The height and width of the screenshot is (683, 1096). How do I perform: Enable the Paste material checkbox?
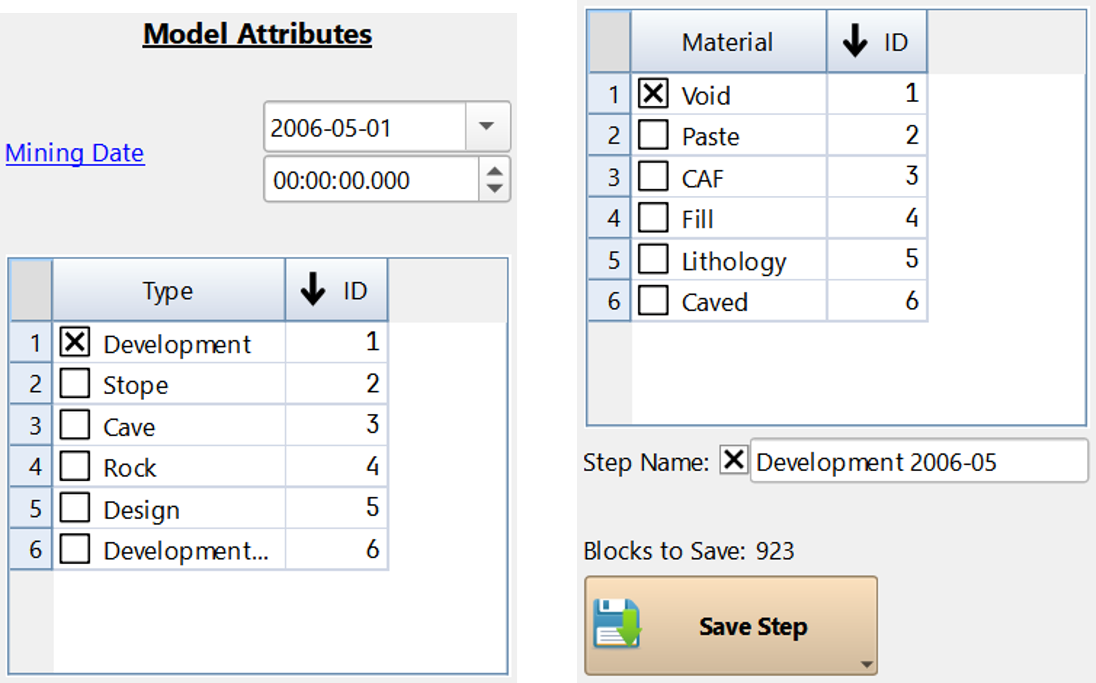(x=653, y=134)
